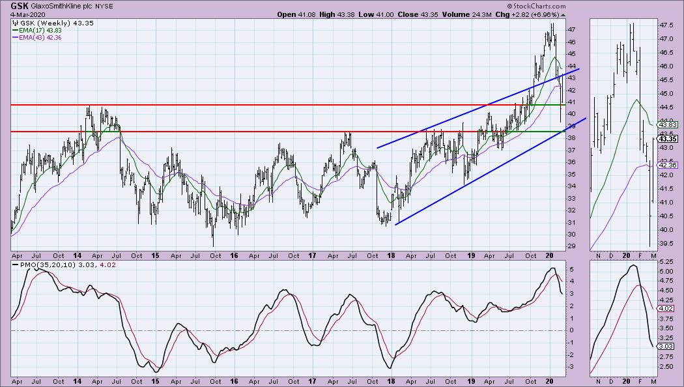Click the 2.50 label on the PMO zoom axis

[666, 367]
